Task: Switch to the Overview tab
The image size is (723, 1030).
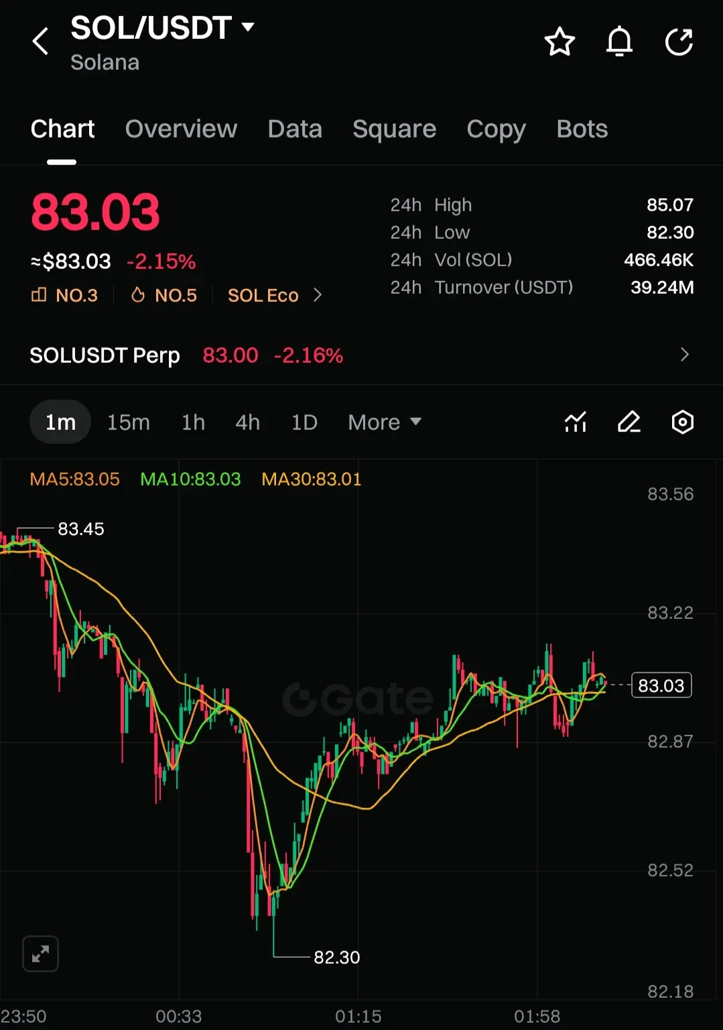Action: [181, 129]
